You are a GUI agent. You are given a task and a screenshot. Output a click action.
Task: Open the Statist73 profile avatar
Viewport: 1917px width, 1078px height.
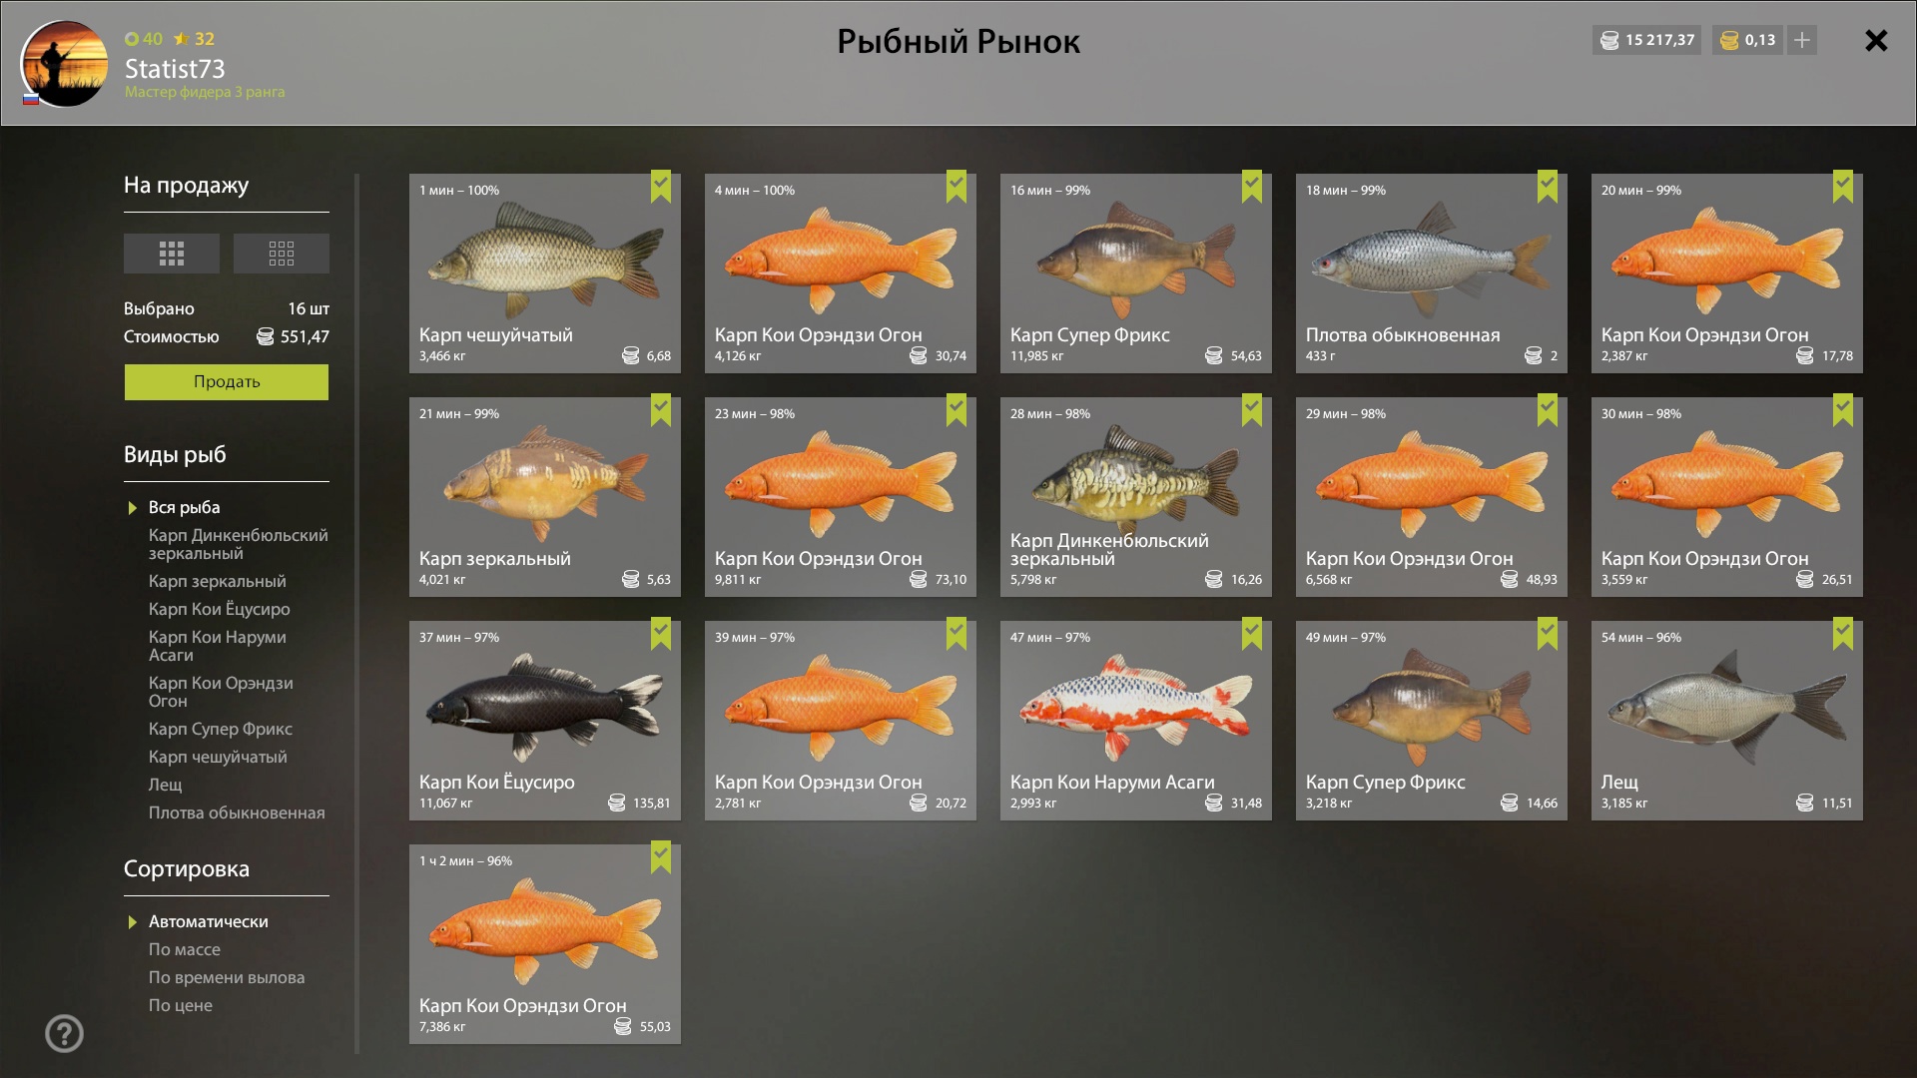[x=64, y=63]
